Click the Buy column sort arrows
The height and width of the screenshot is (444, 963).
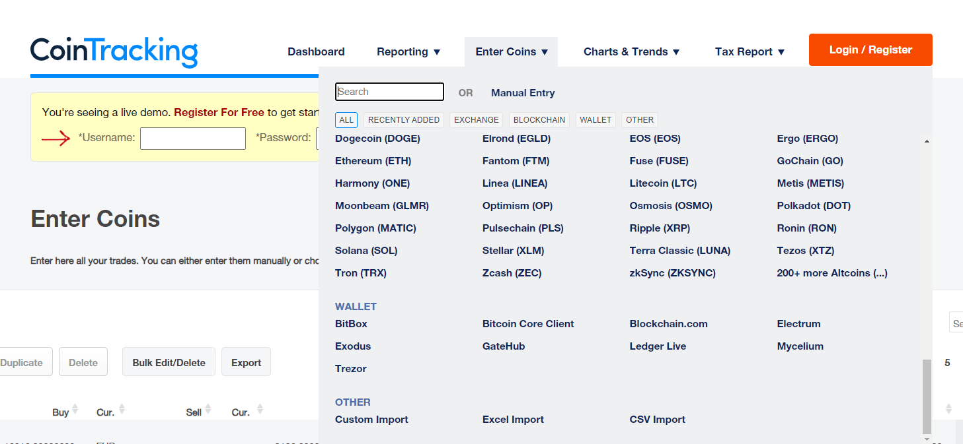[75, 410]
